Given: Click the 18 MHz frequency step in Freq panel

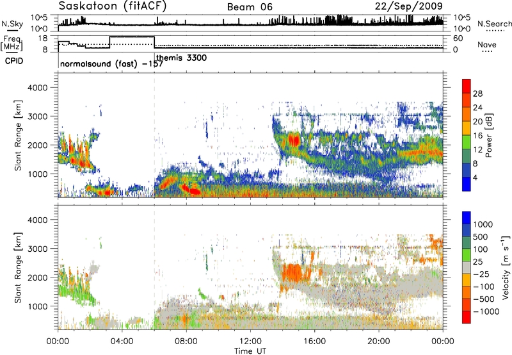Looking at the screenshot, I should pos(132,37).
